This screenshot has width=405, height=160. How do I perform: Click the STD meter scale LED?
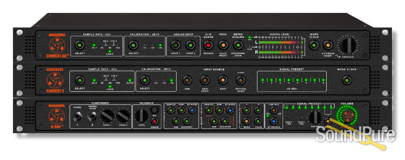point(249,37)
